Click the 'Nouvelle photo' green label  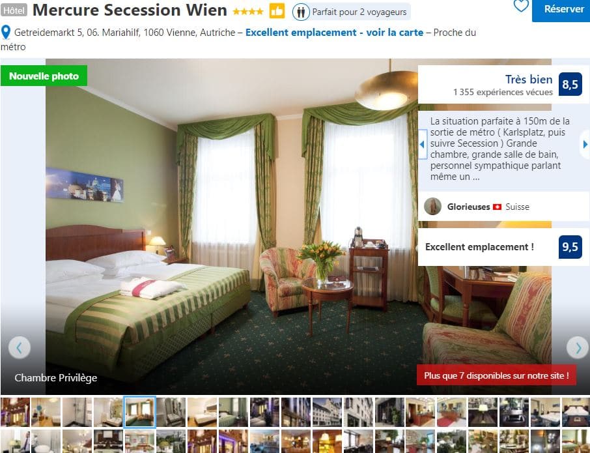coord(44,76)
